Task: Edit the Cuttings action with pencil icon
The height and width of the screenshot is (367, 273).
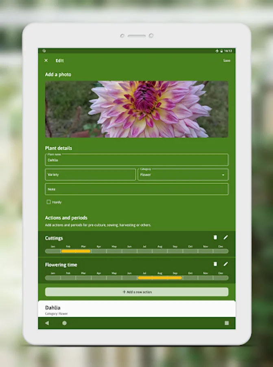Action: (x=225, y=237)
